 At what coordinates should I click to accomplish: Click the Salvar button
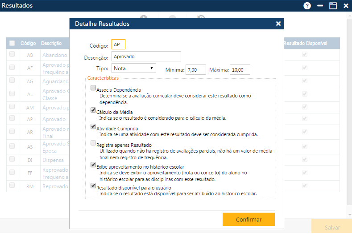332,227
